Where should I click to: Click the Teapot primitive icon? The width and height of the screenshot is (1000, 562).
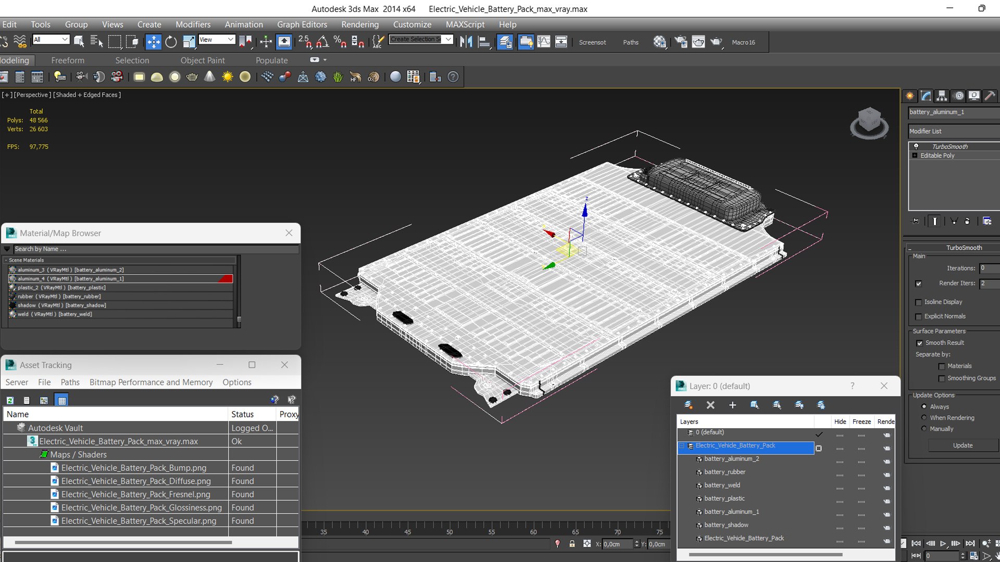[192, 77]
